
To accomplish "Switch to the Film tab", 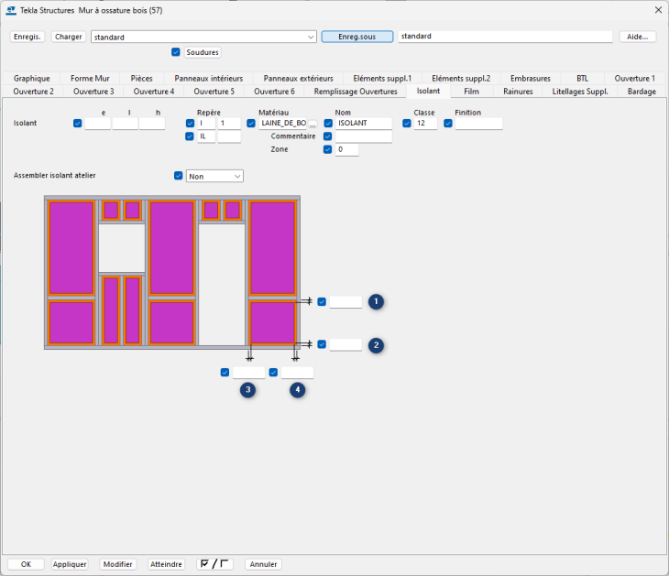I will 471,92.
